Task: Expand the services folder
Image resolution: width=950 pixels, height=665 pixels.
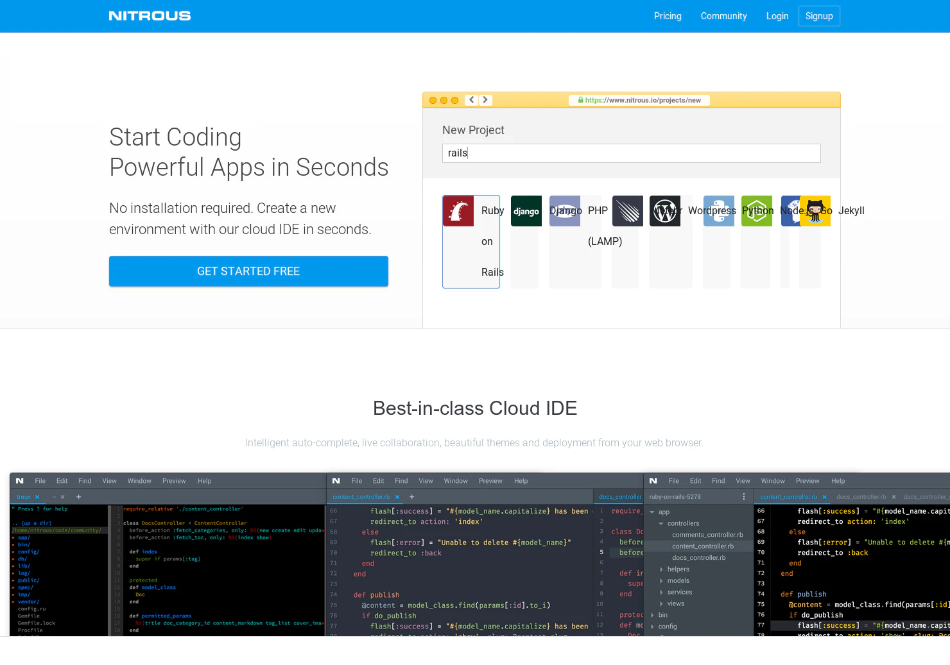Action: click(661, 593)
